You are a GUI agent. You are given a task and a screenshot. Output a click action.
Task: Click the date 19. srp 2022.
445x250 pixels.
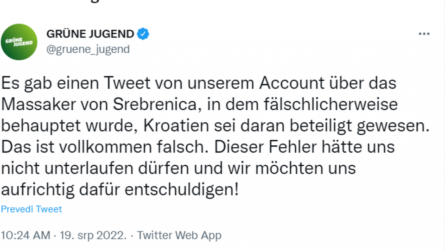(x=92, y=235)
